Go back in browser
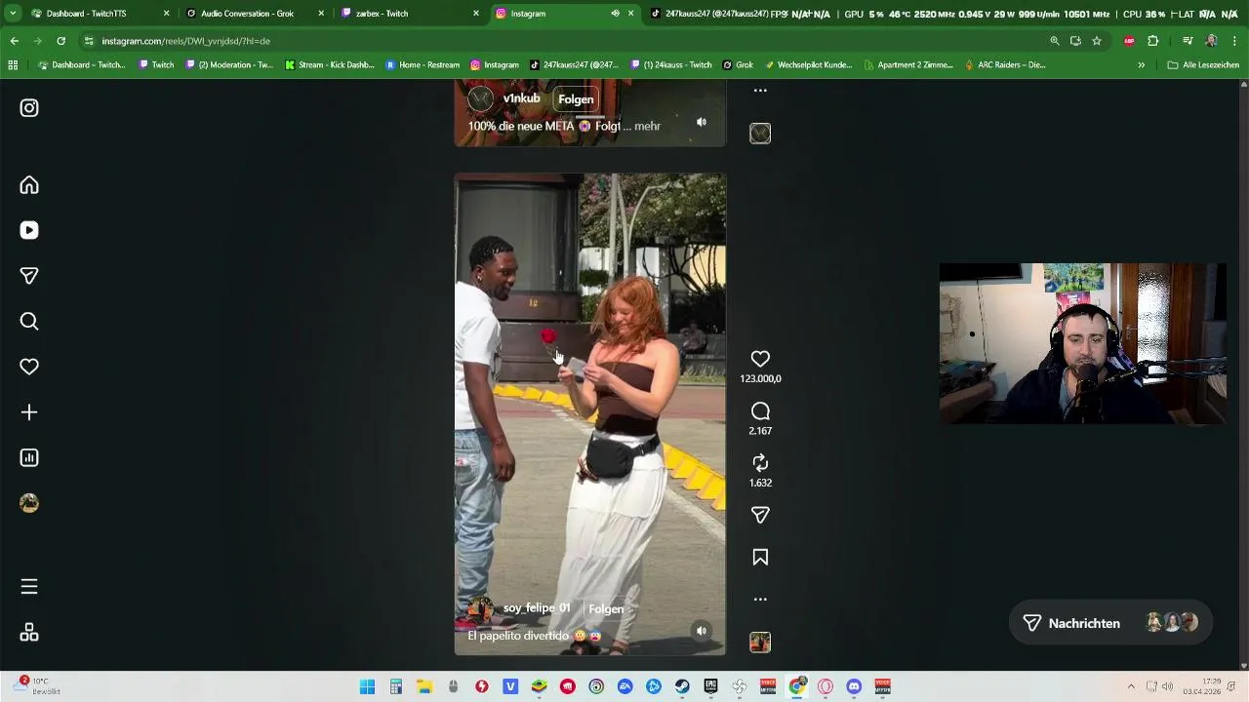The height and width of the screenshot is (702, 1249). point(14,41)
